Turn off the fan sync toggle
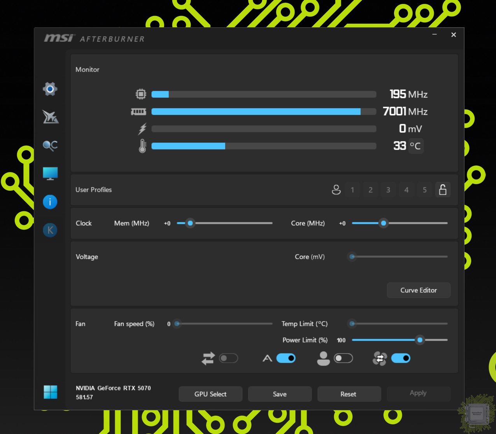 [x=401, y=358]
